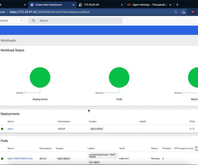This screenshot has height=165, width=198.
Task: Click the Running: 2 label under Pods chart
Action: (x=99, y=93)
